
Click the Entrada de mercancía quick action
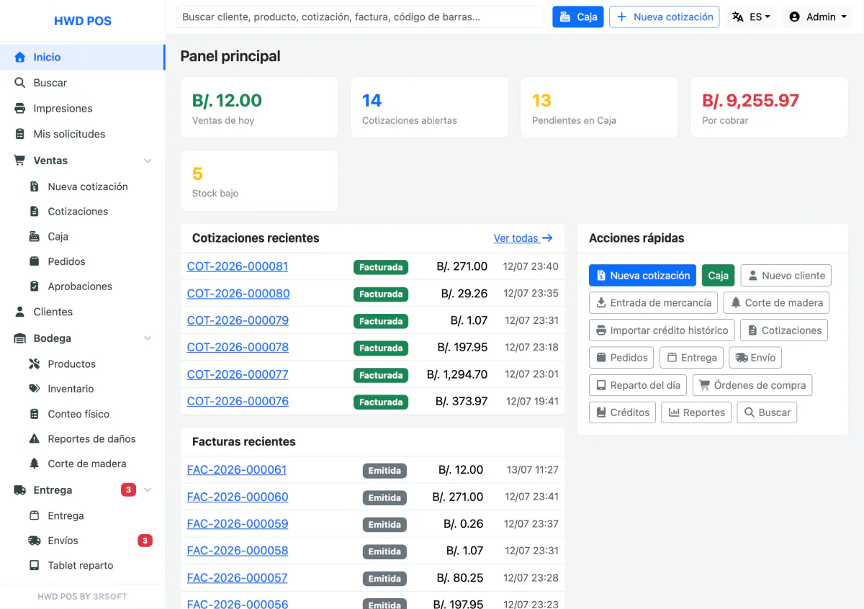[653, 303]
